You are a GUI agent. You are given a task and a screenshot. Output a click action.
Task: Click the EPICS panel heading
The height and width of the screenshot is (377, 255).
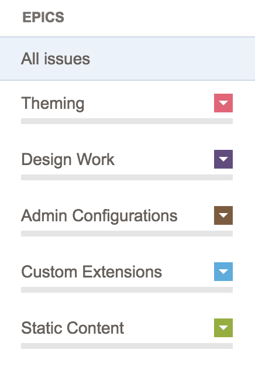tap(43, 18)
